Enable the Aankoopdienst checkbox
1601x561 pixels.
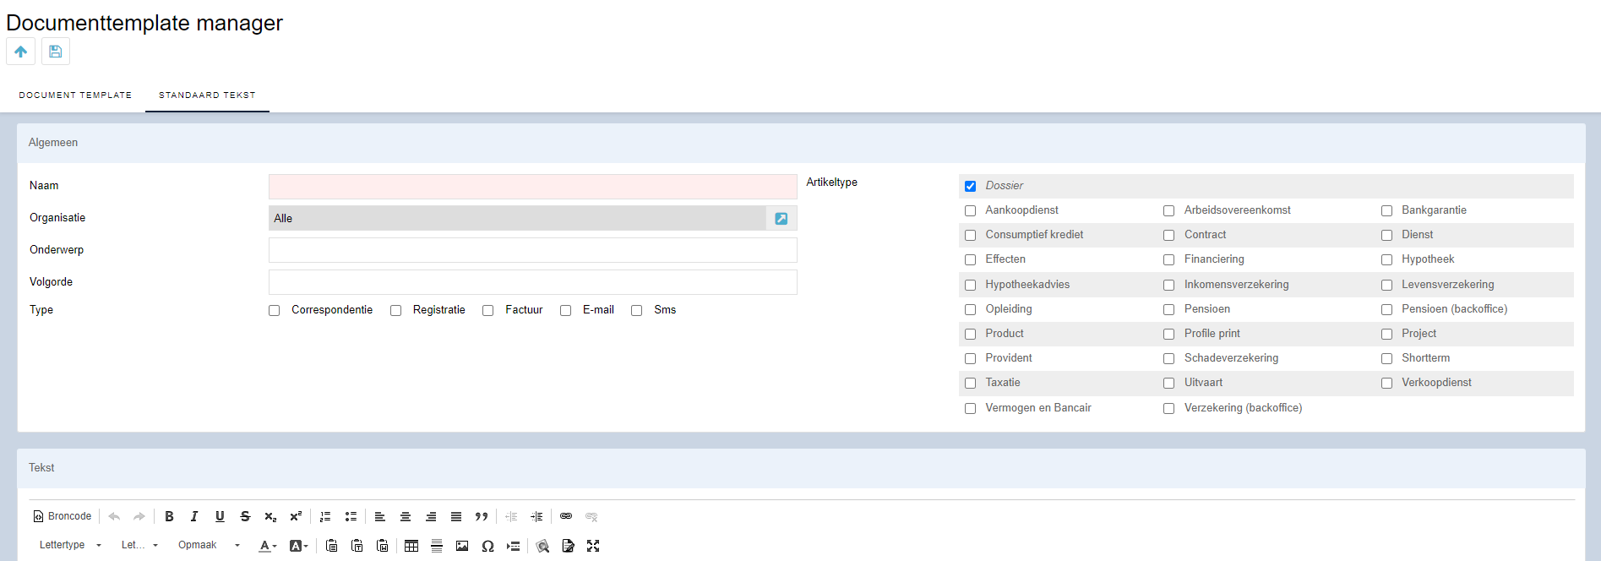coord(971,211)
